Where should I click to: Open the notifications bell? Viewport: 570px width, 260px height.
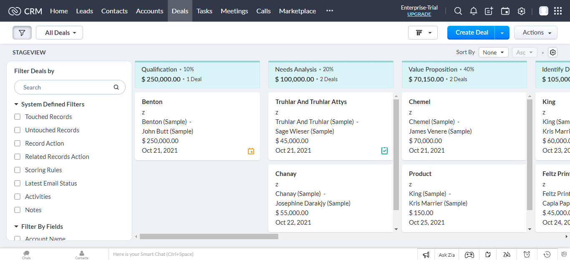click(x=473, y=11)
